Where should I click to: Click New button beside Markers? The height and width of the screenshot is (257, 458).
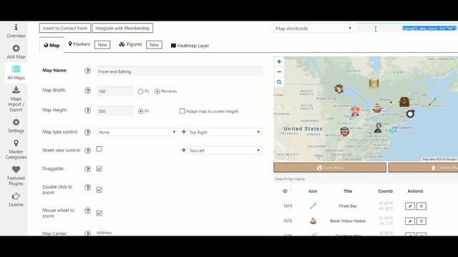coord(102,44)
